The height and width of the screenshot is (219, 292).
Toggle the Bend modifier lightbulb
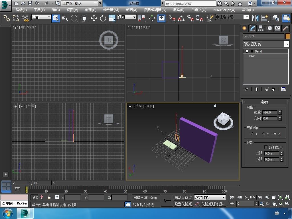click(247, 51)
